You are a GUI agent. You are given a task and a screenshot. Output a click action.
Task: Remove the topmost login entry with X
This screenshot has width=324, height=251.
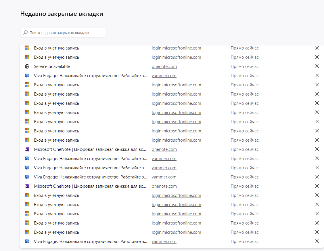(x=317, y=48)
